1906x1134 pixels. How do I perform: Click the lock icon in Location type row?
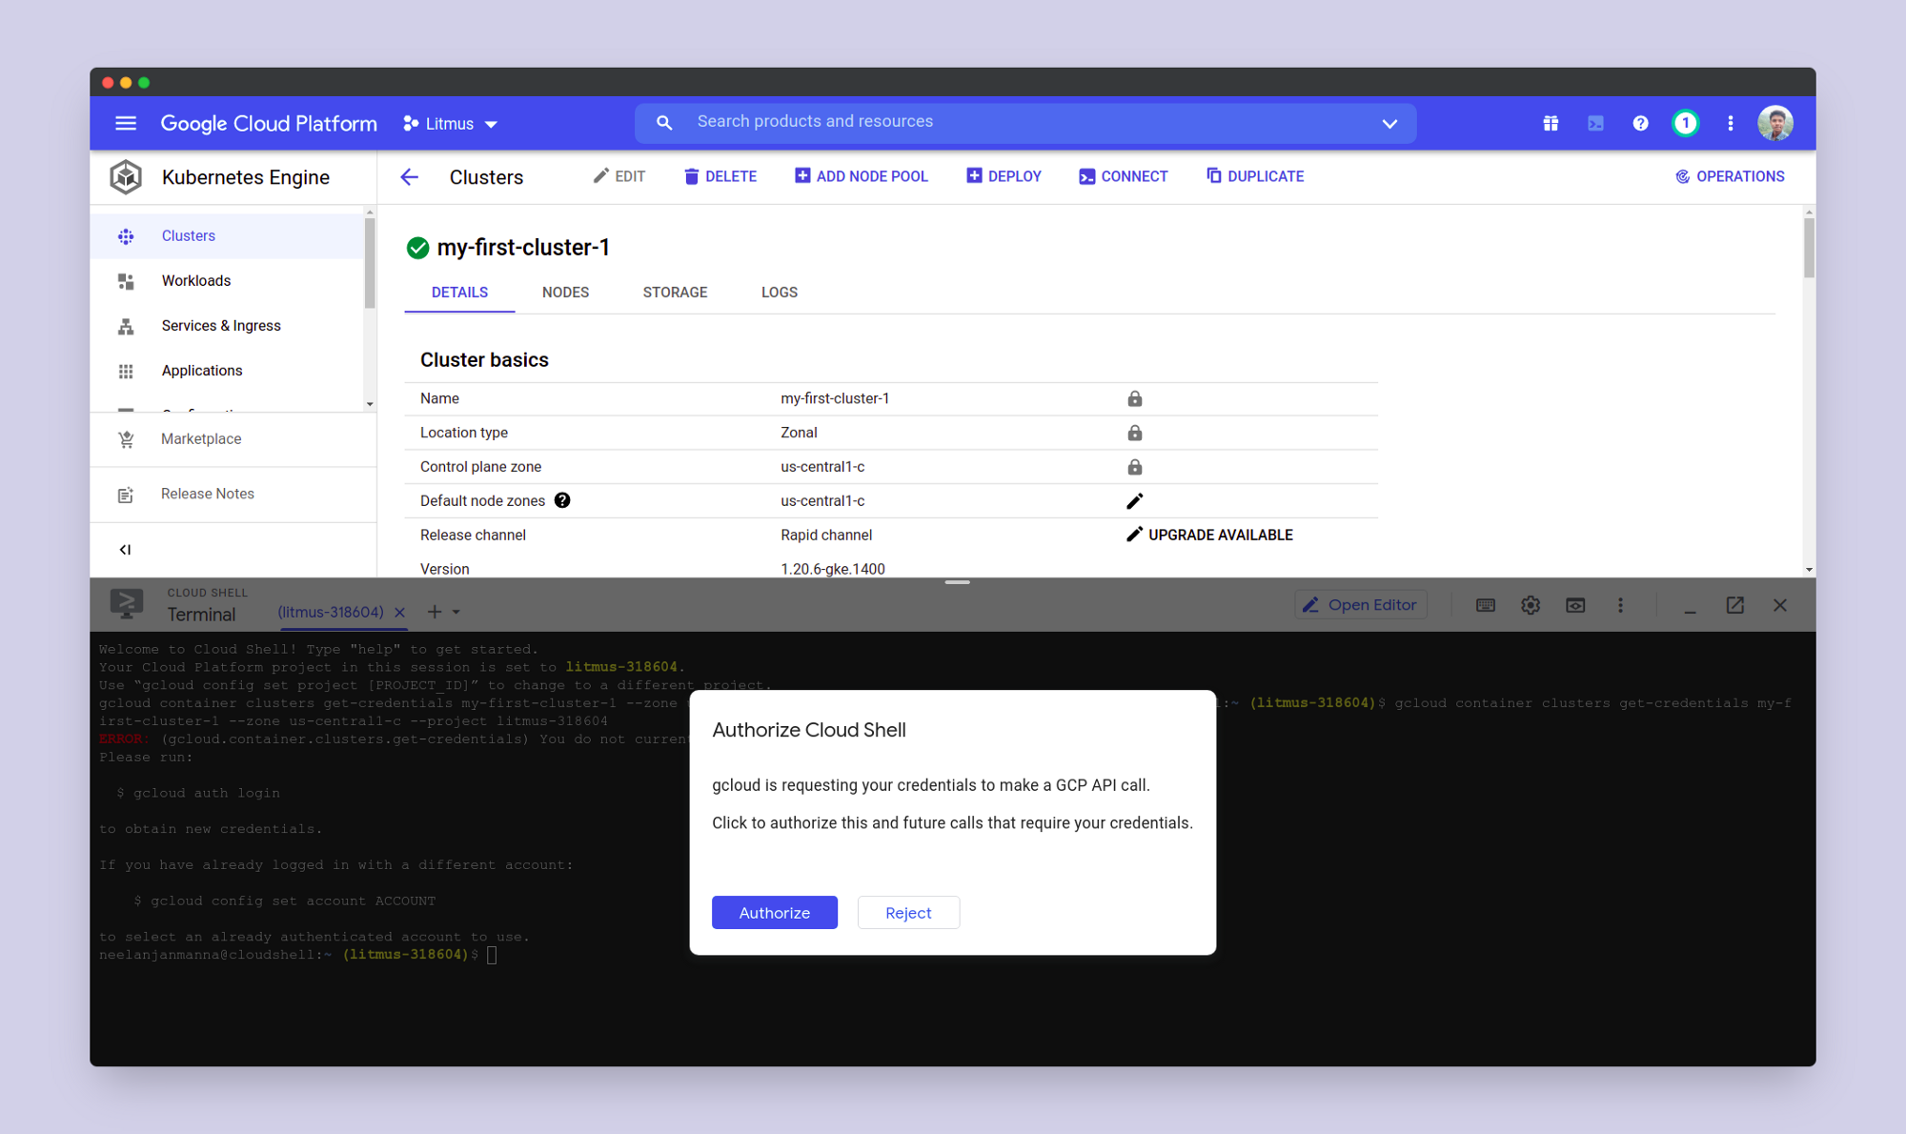coord(1134,433)
